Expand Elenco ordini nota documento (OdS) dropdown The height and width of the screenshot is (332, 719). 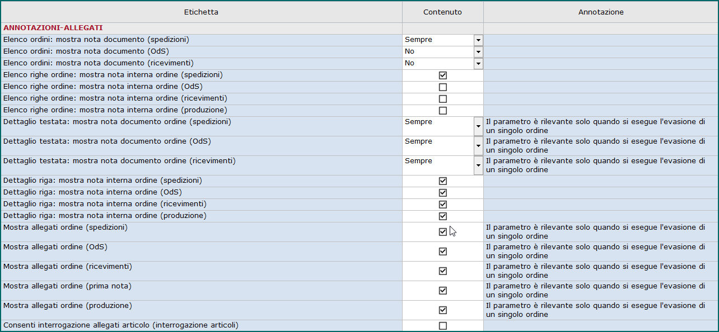(478, 52)
